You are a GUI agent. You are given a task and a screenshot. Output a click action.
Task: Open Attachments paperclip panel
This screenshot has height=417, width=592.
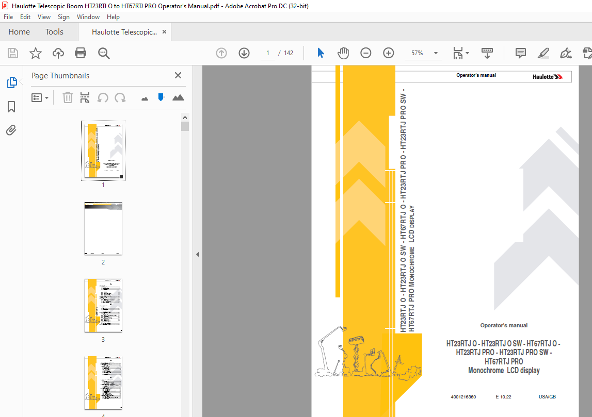click(11, 130)
